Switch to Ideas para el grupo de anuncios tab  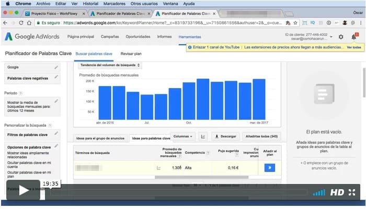tap(101, 138)
